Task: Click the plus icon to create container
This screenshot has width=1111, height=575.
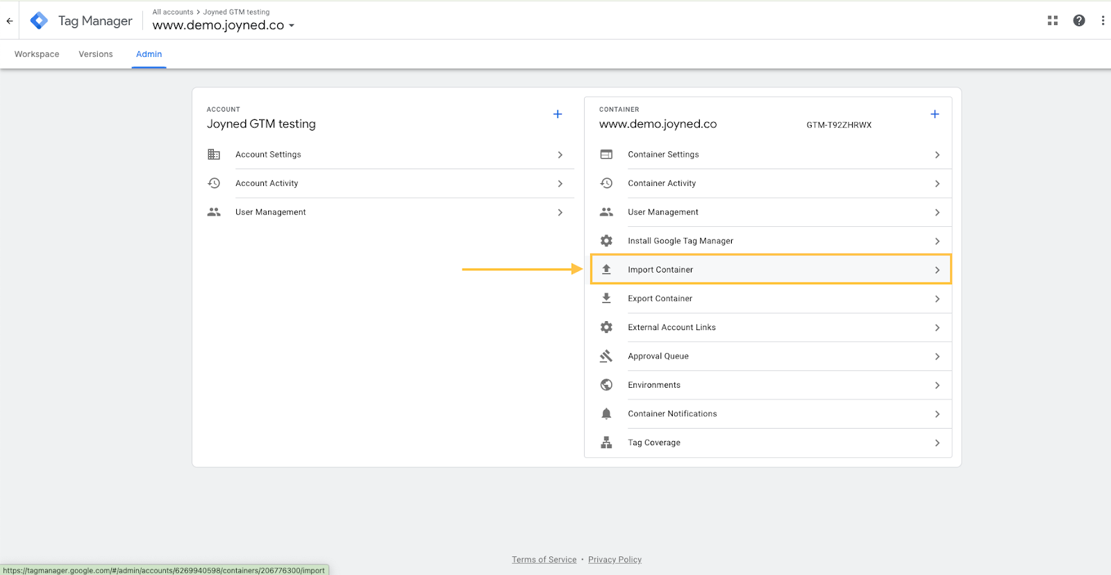Action: point(935,114)
